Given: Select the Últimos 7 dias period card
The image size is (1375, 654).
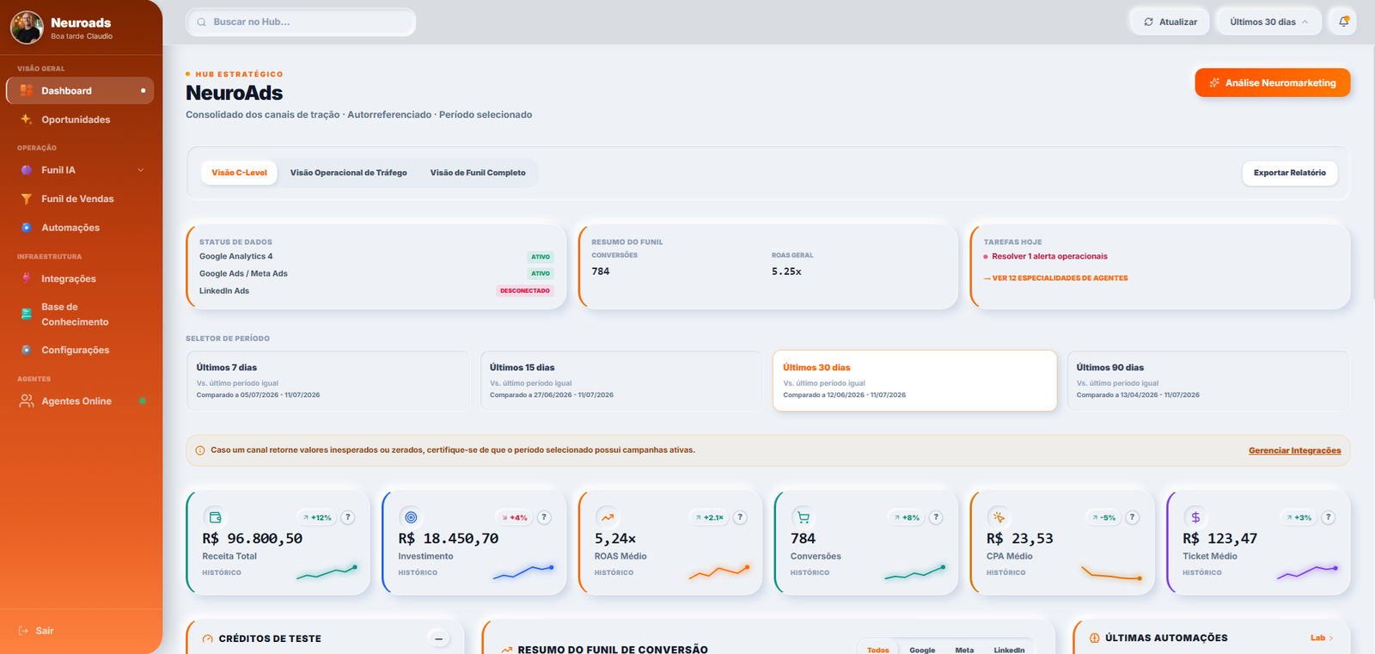Looking at the screenshot, I should click(x=328, y=381).
